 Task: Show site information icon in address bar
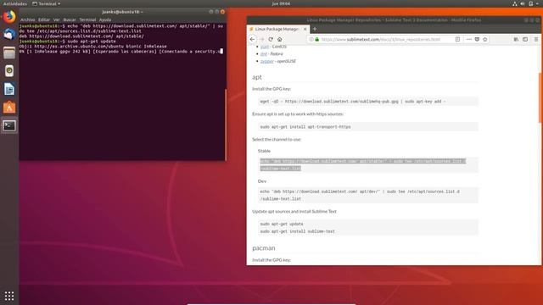click(x=311, y=40)
